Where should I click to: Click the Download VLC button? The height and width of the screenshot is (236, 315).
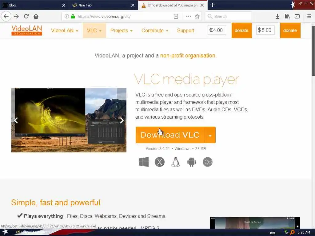click(170, 135)
